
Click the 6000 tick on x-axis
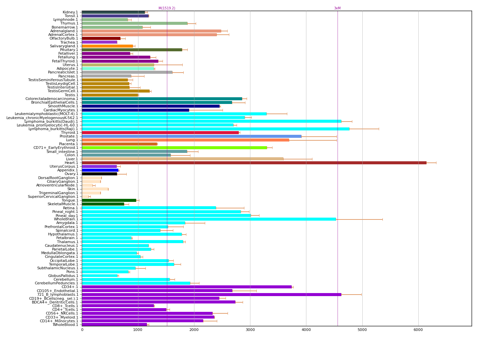(x=418, y=330)
